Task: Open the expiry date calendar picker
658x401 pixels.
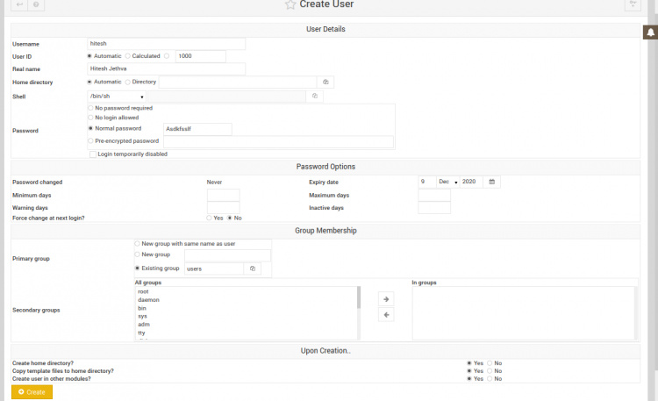Action: click(x=492, y=182)
